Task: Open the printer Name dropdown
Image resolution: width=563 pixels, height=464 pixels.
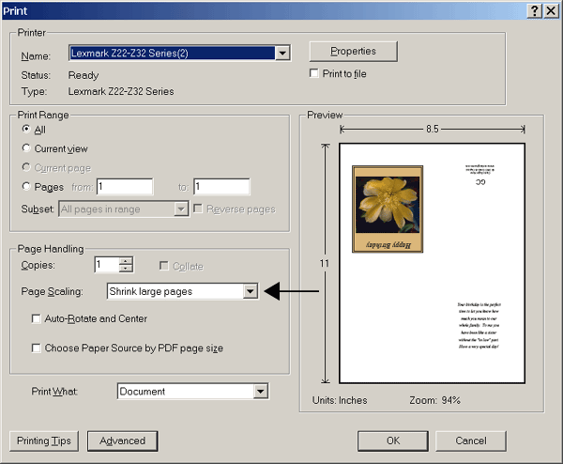Action: (x=282, y=54)
